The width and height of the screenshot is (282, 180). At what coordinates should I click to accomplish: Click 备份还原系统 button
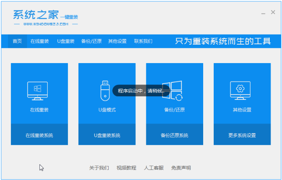pyautogui.click(x=174, y=134)
